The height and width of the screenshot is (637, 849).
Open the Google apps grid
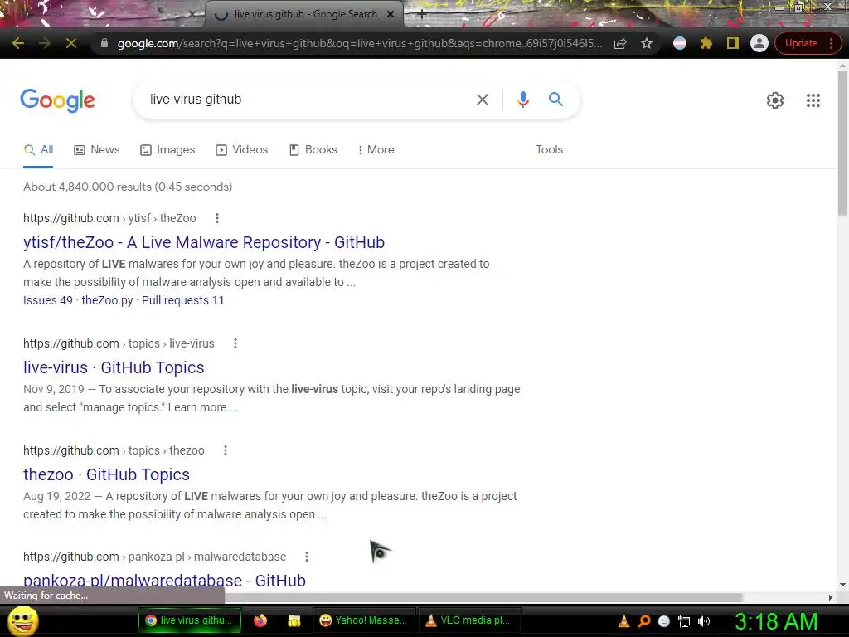813,100
